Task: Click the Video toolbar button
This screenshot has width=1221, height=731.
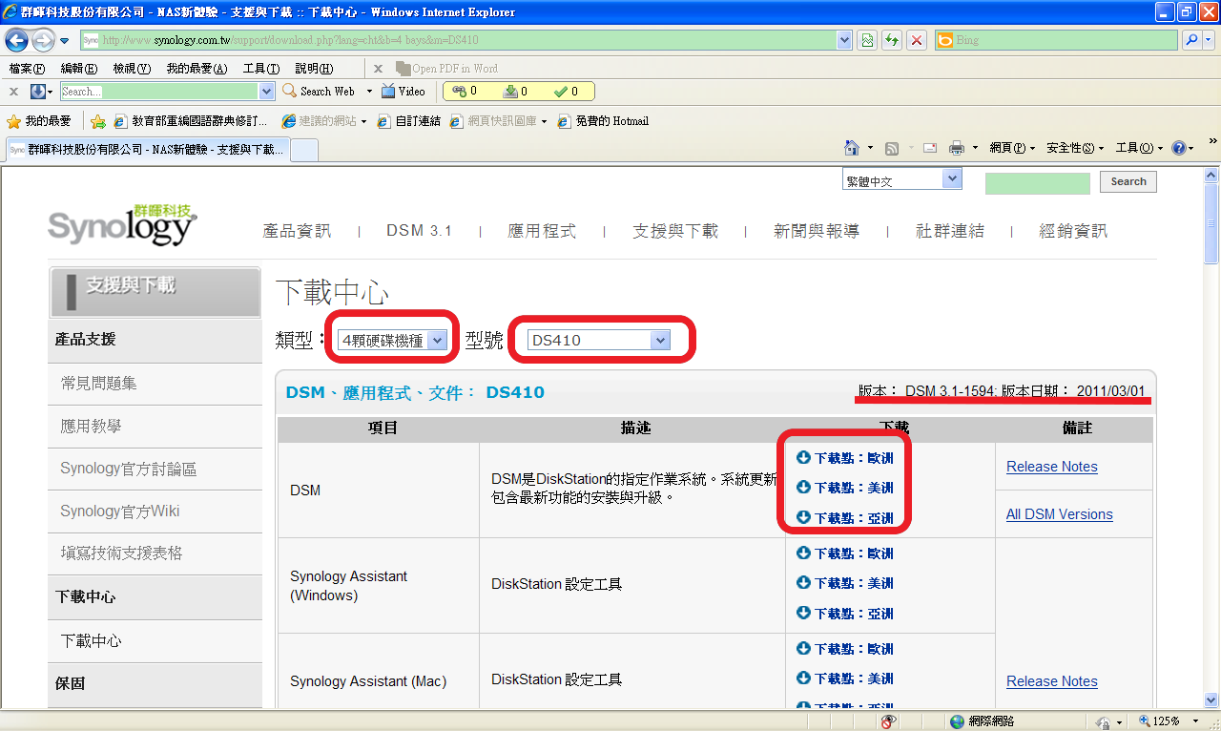Action: point(403,92)
